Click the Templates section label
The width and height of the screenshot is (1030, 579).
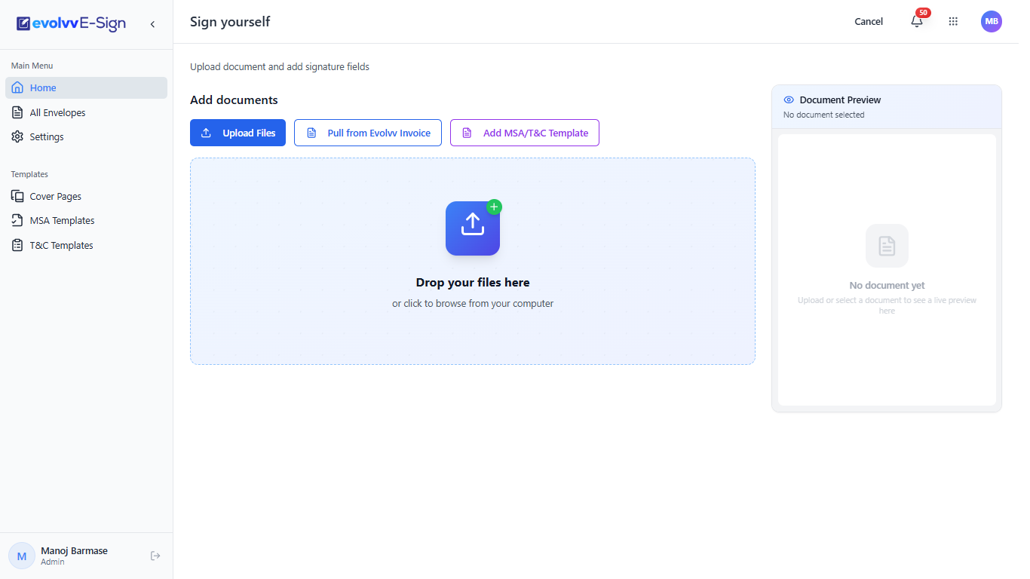[x=29, y=174]
